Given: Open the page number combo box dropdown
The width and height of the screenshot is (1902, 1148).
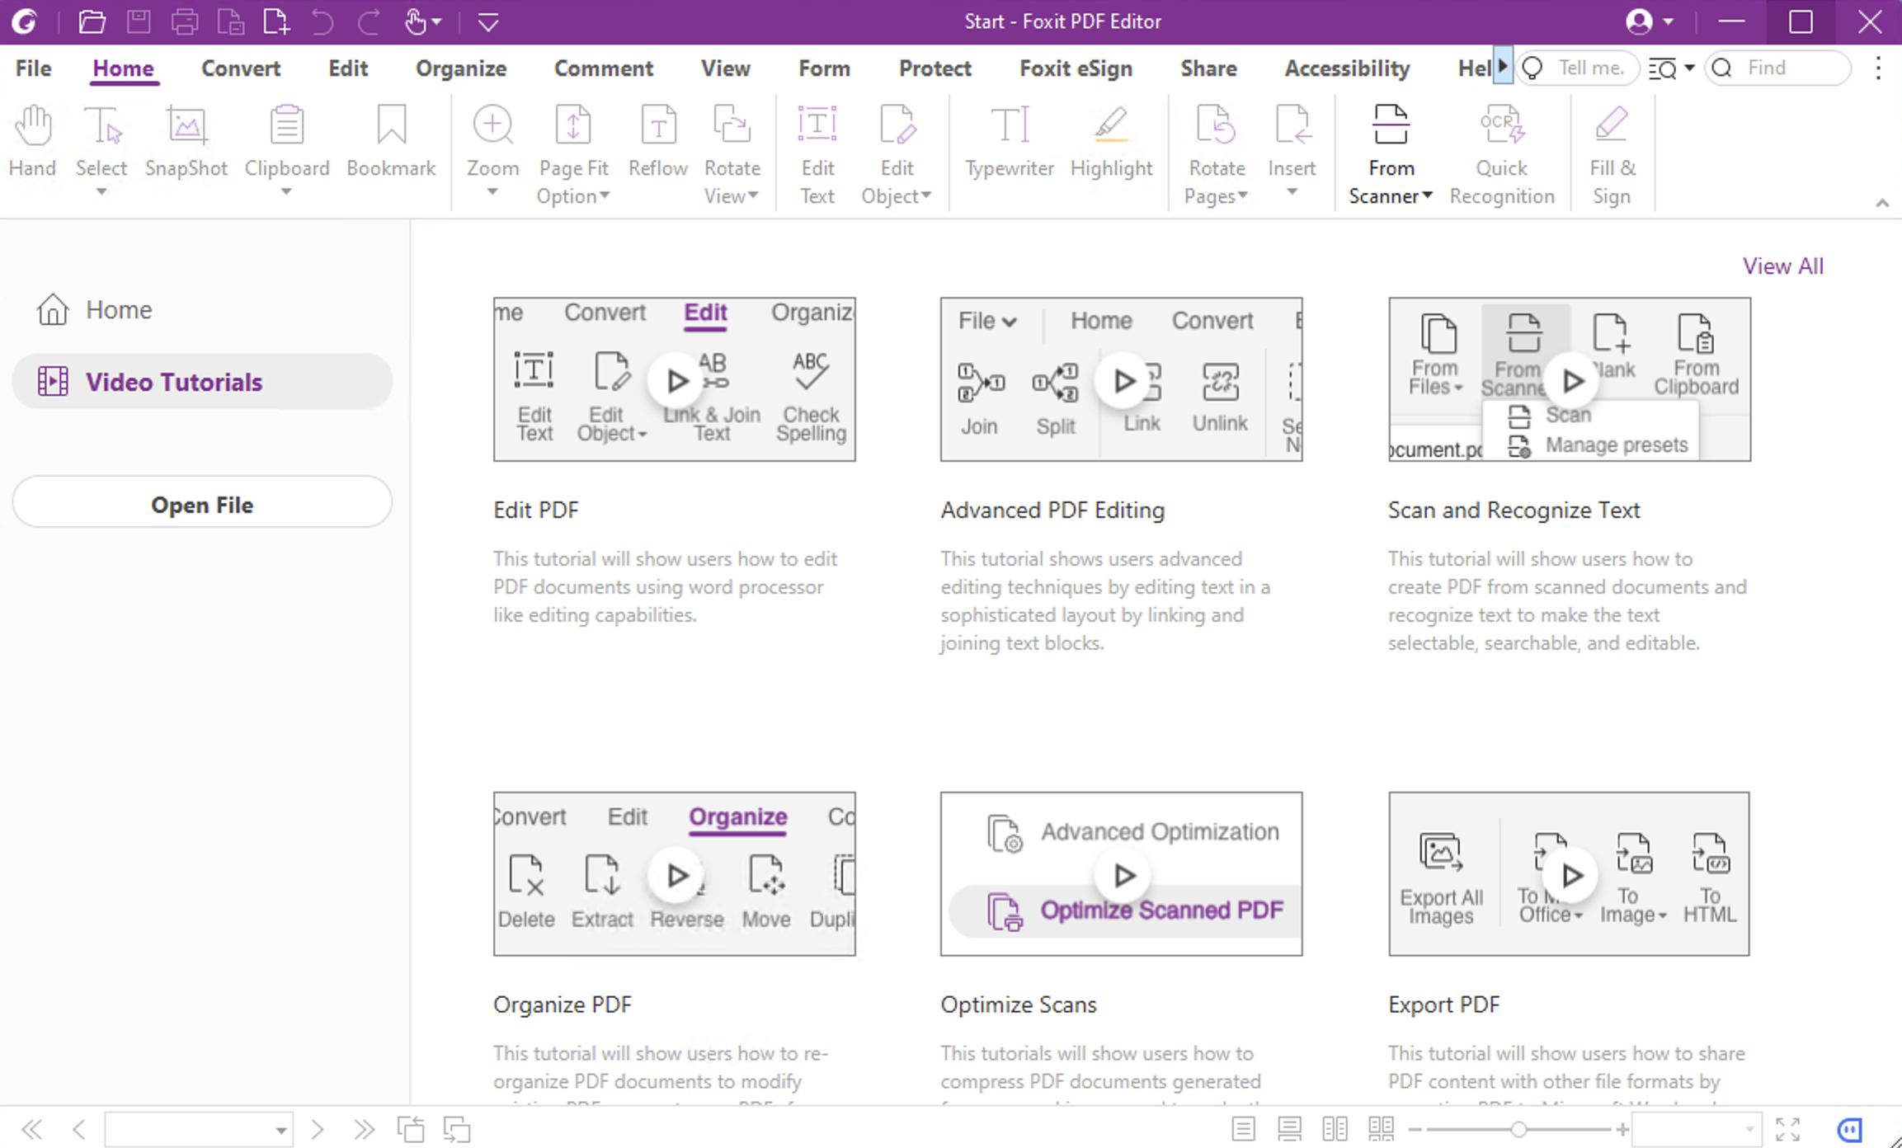Looking at the screenshot, I should pos(281,1130).
